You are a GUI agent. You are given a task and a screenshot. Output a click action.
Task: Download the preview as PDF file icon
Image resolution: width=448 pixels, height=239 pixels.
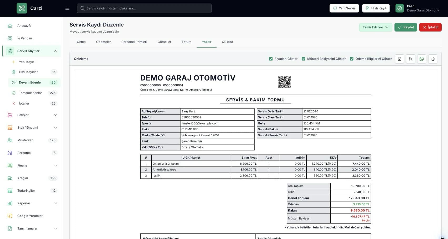(x=400, y=59)
